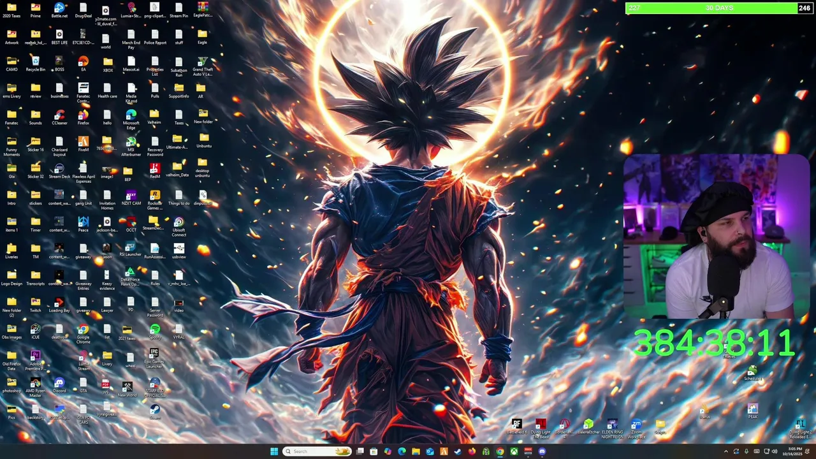Launch OCCT from the desktop
The image size is (816, 459).
[x=131, y=224]
